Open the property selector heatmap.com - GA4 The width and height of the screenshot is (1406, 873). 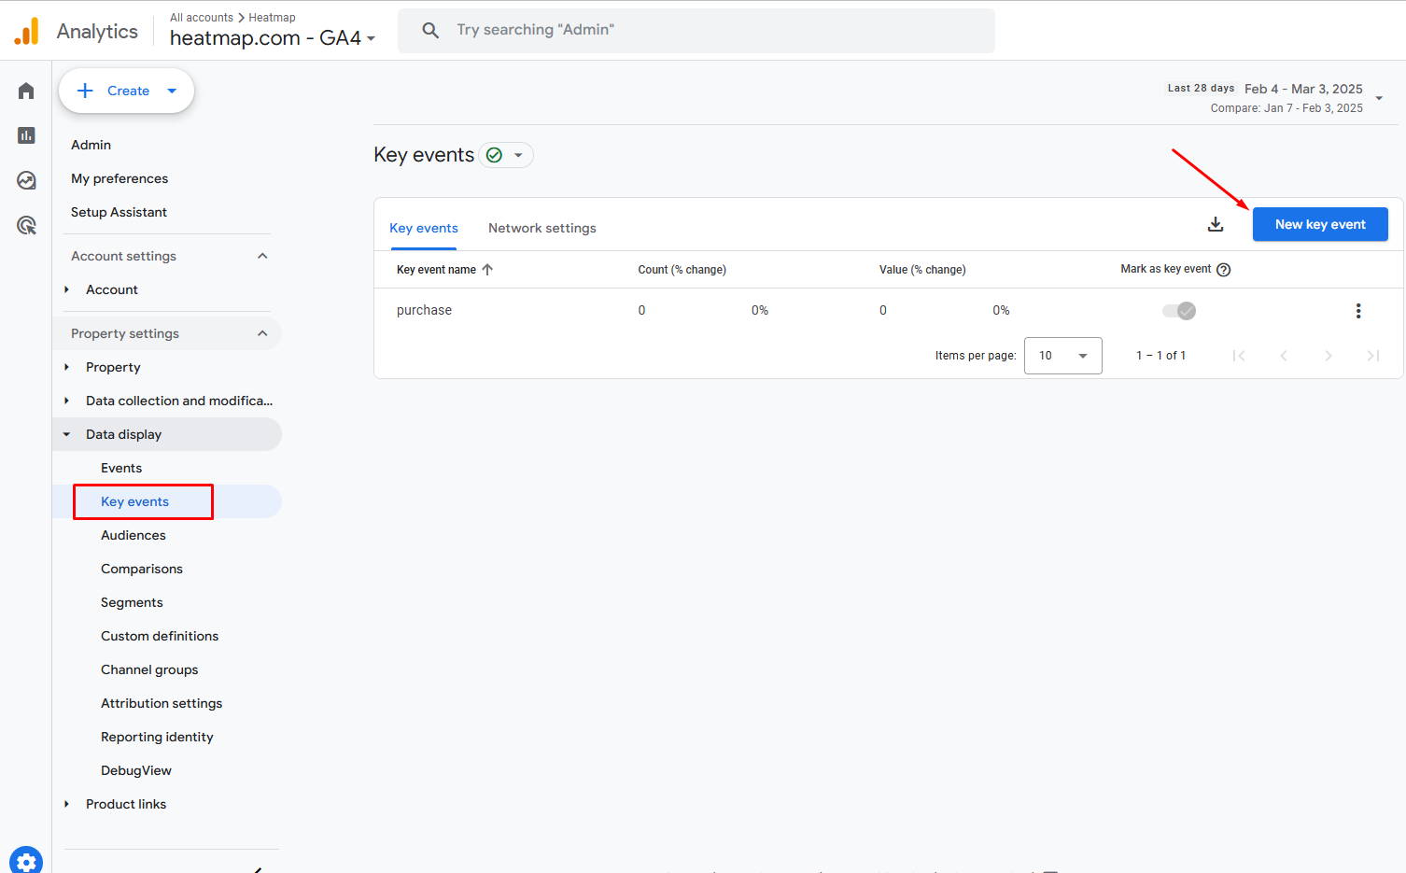pos(273,38)
